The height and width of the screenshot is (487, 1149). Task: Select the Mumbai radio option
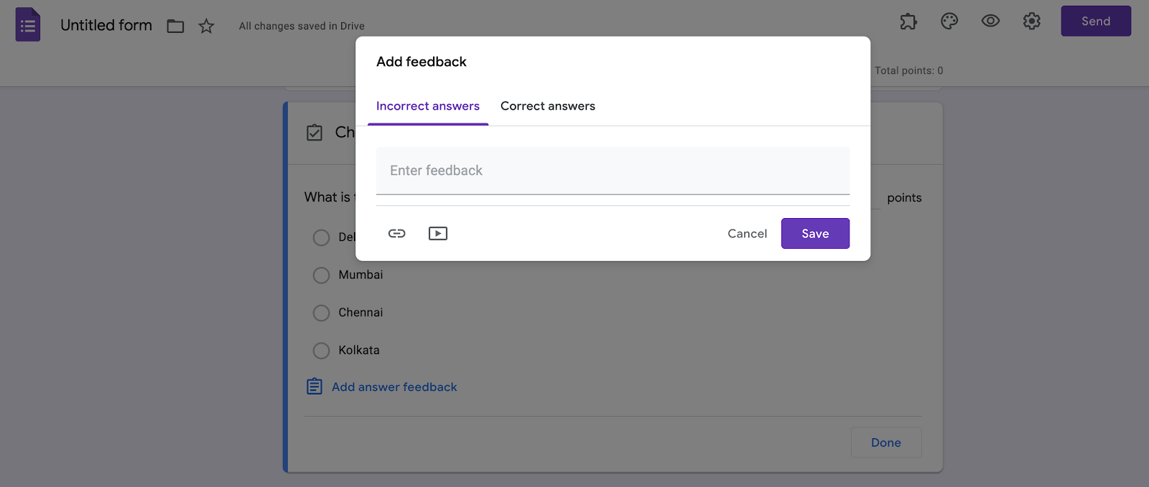[x=322, y=275]
